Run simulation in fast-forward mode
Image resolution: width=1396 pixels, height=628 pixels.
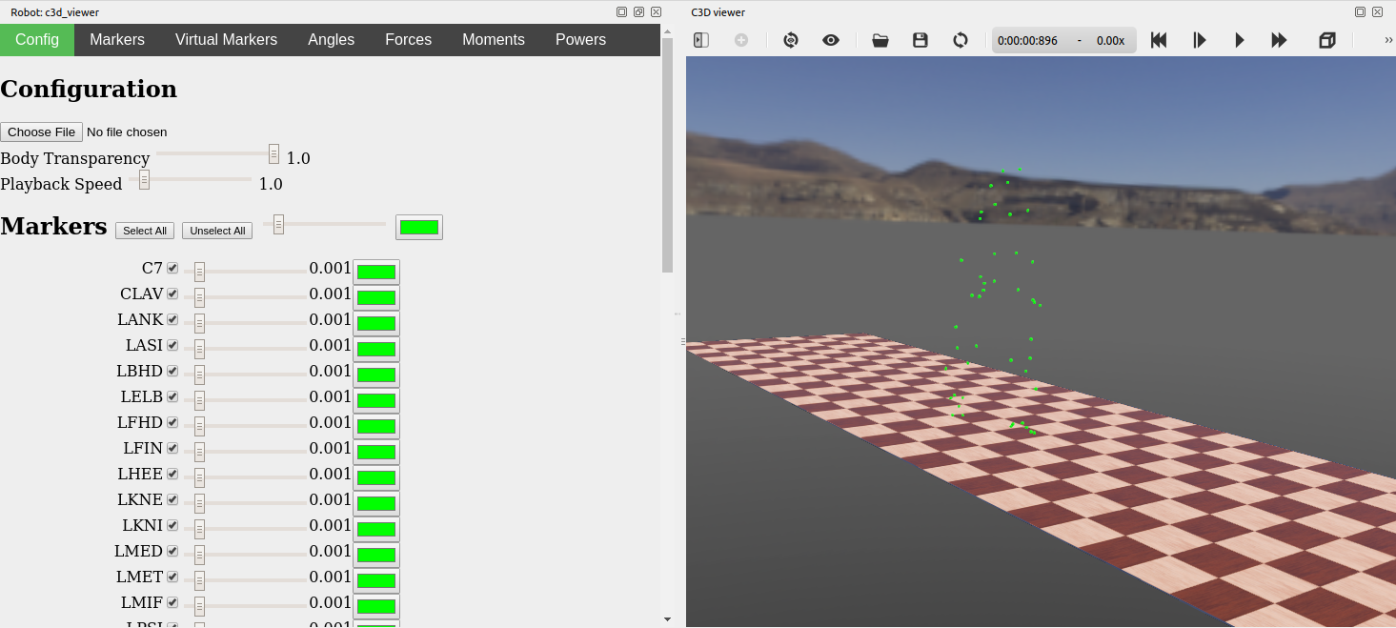click(1280, 40)
